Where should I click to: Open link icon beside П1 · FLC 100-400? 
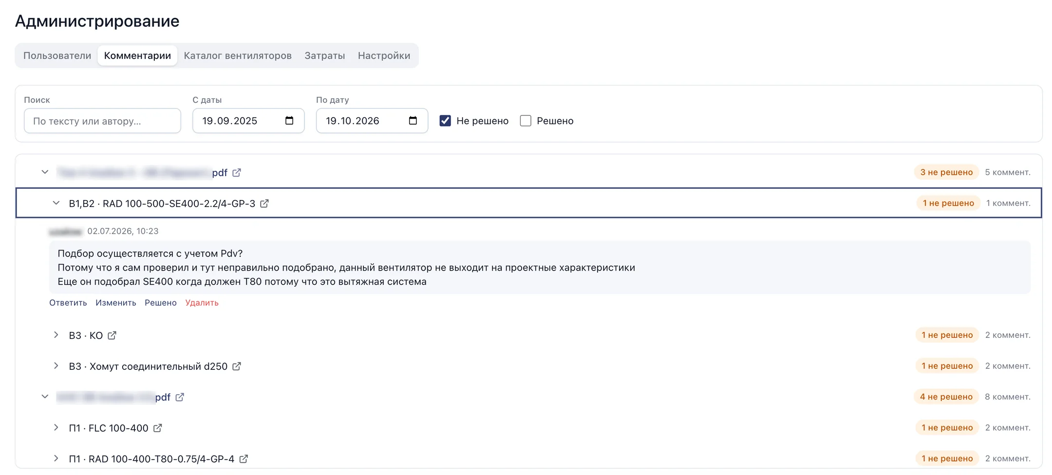click(158, 428)
